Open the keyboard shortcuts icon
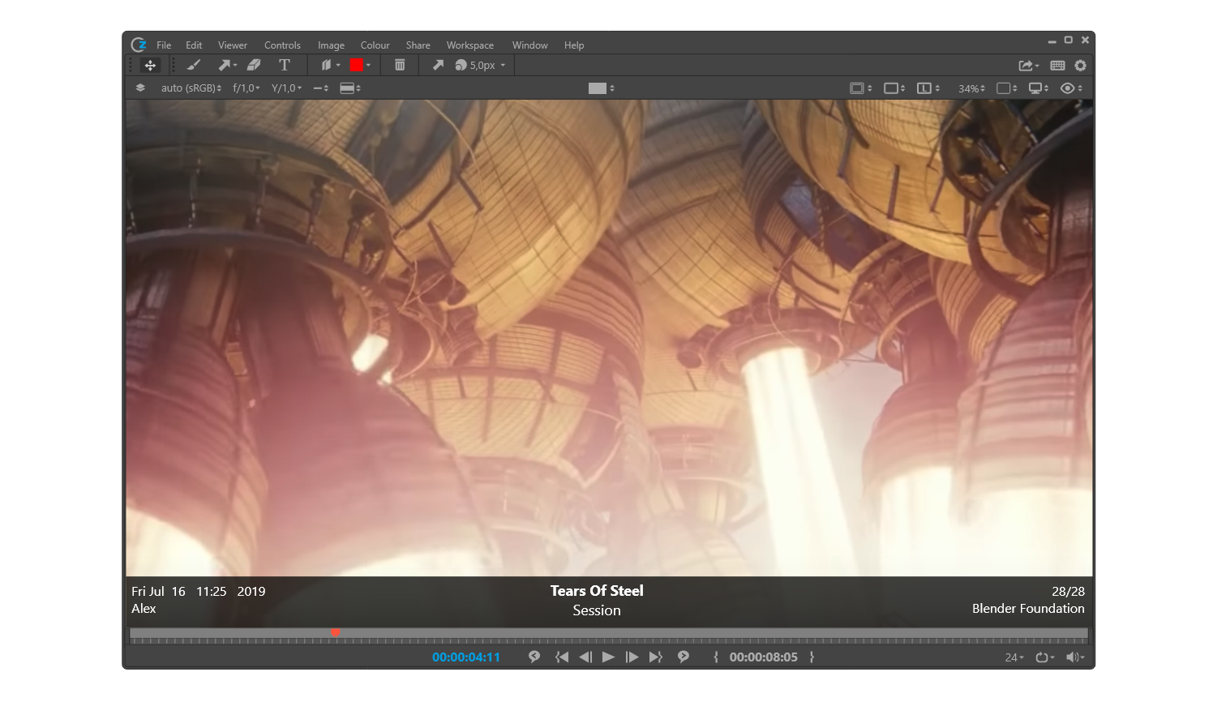The image size is (1213, 702). coord(1057,66)
